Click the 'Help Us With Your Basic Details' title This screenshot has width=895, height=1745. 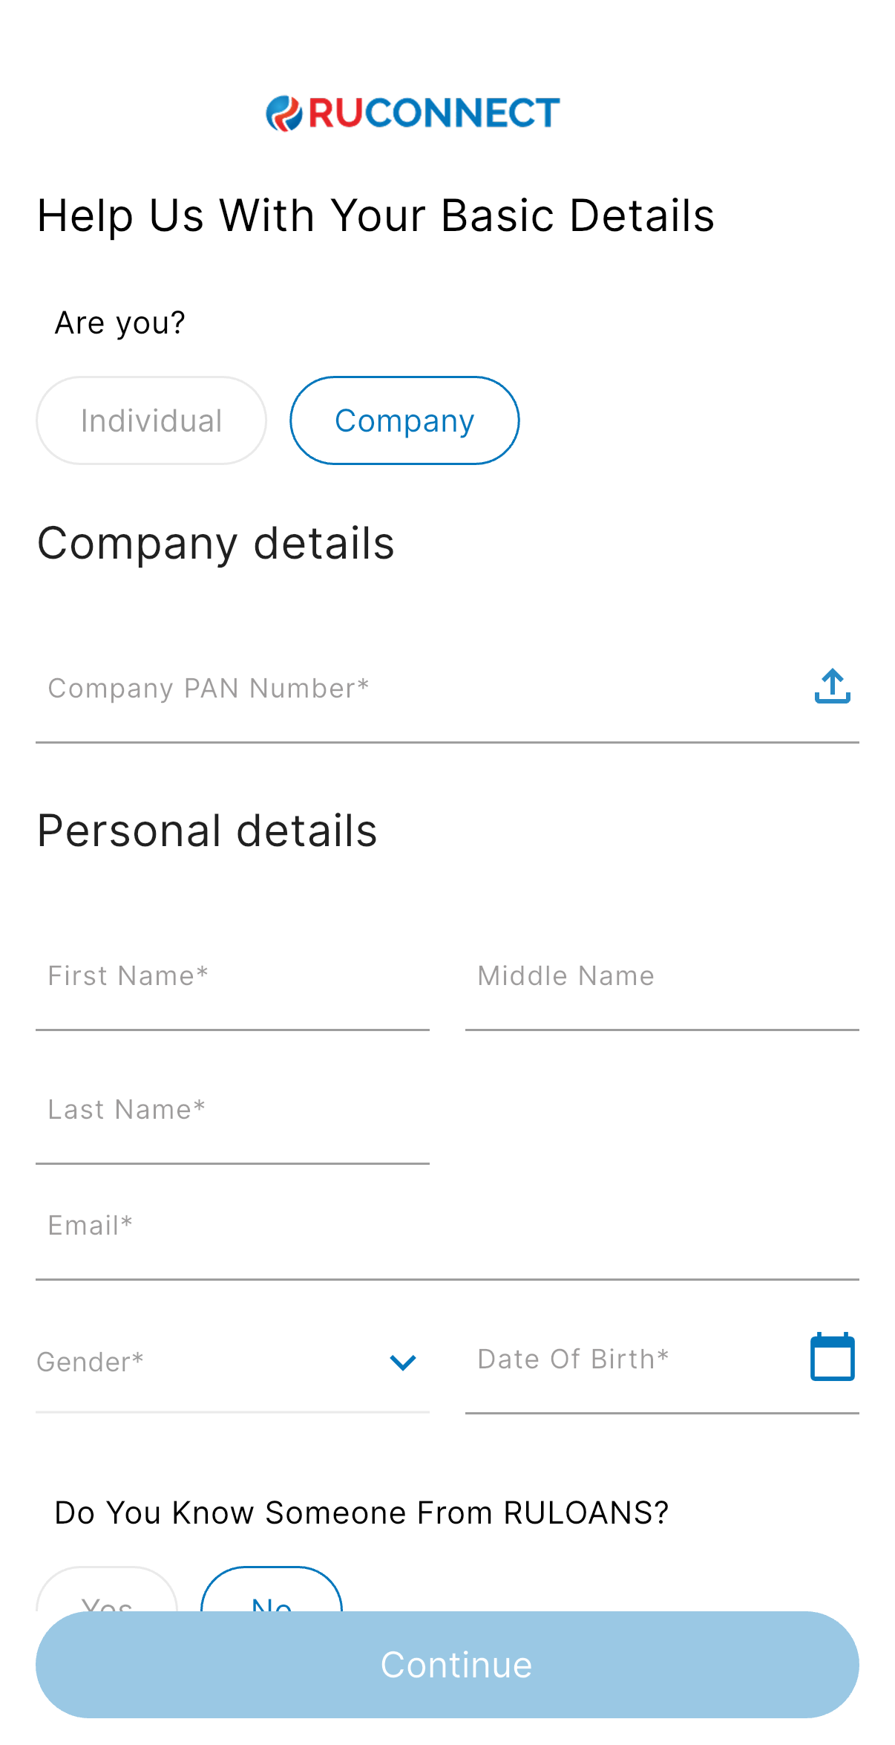pyautogui.click(x=376, y=215)
